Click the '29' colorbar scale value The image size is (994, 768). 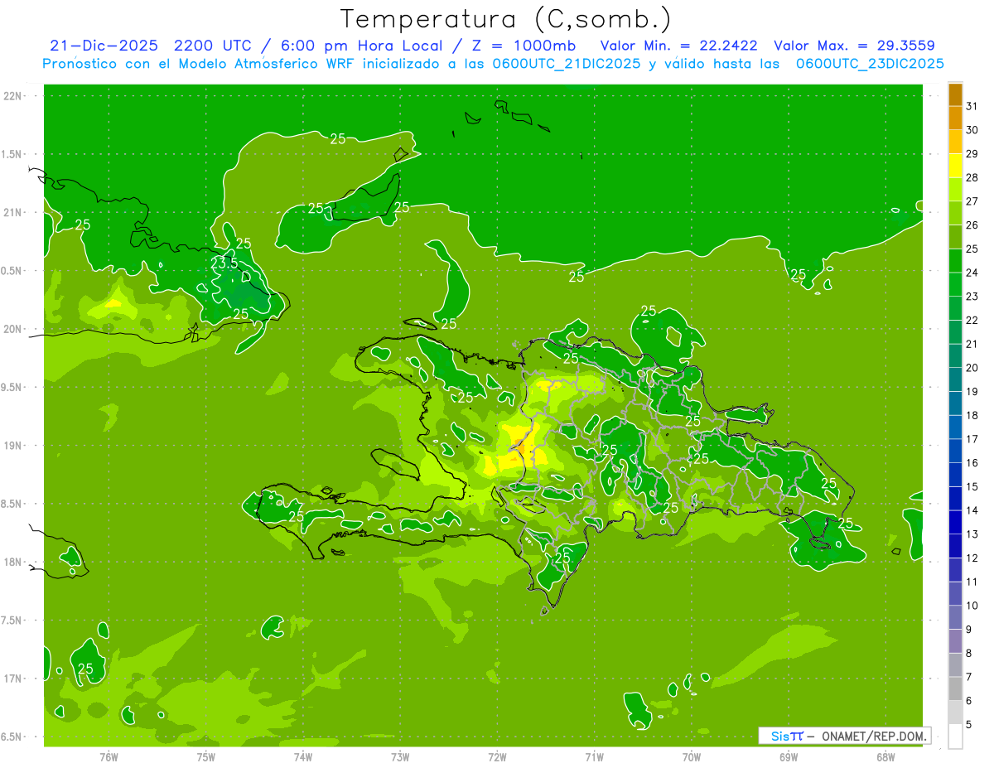pos(972,154)
